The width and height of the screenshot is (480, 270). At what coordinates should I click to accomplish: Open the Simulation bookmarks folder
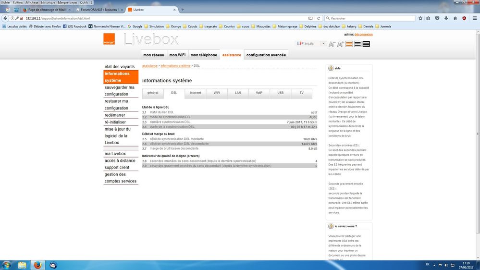click(154, 26)
